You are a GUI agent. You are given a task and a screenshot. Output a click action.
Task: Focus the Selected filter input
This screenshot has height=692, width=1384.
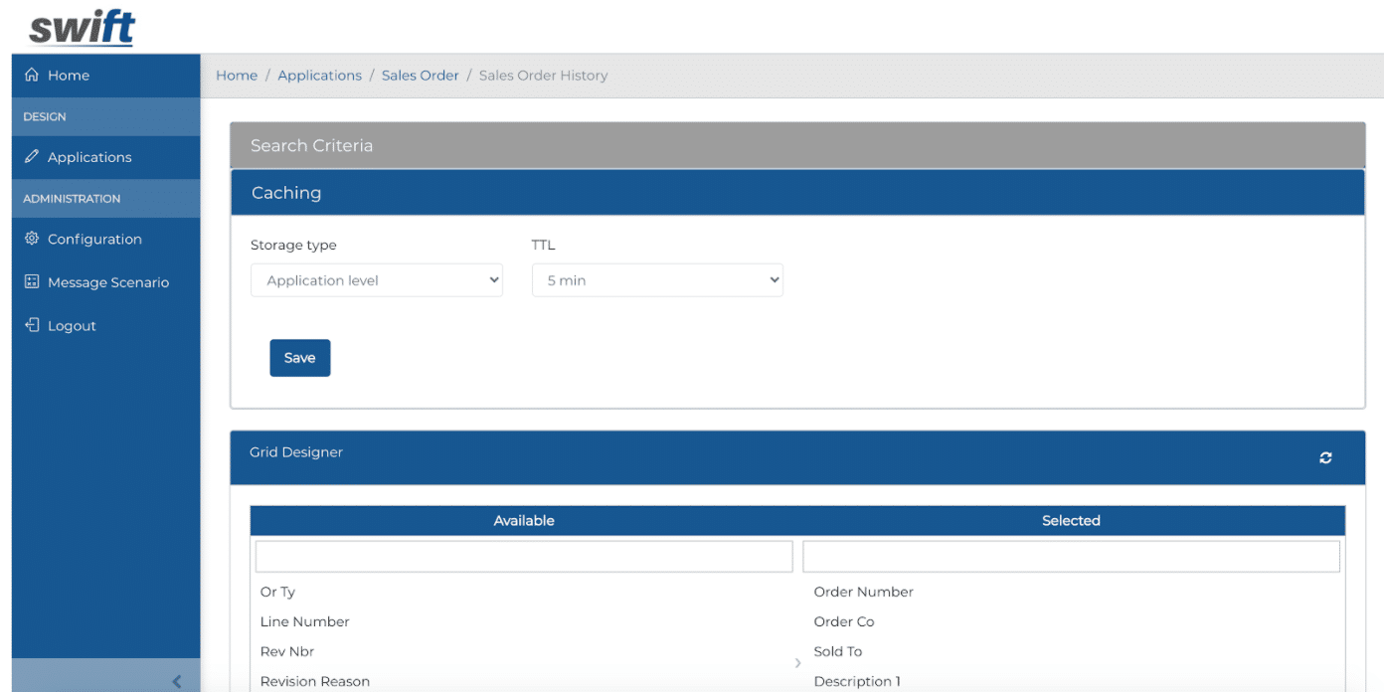pyautogui.click(x=1071, y=556)
